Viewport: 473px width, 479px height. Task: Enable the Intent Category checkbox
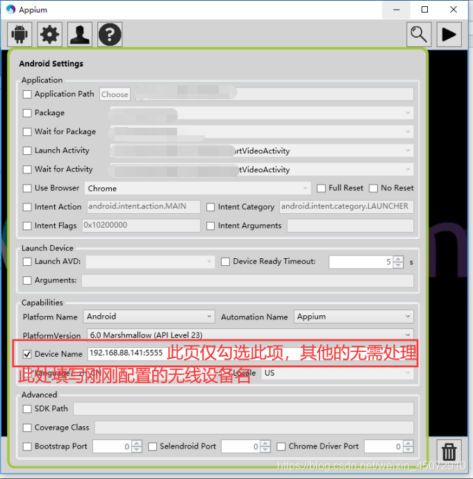(210, 207)
